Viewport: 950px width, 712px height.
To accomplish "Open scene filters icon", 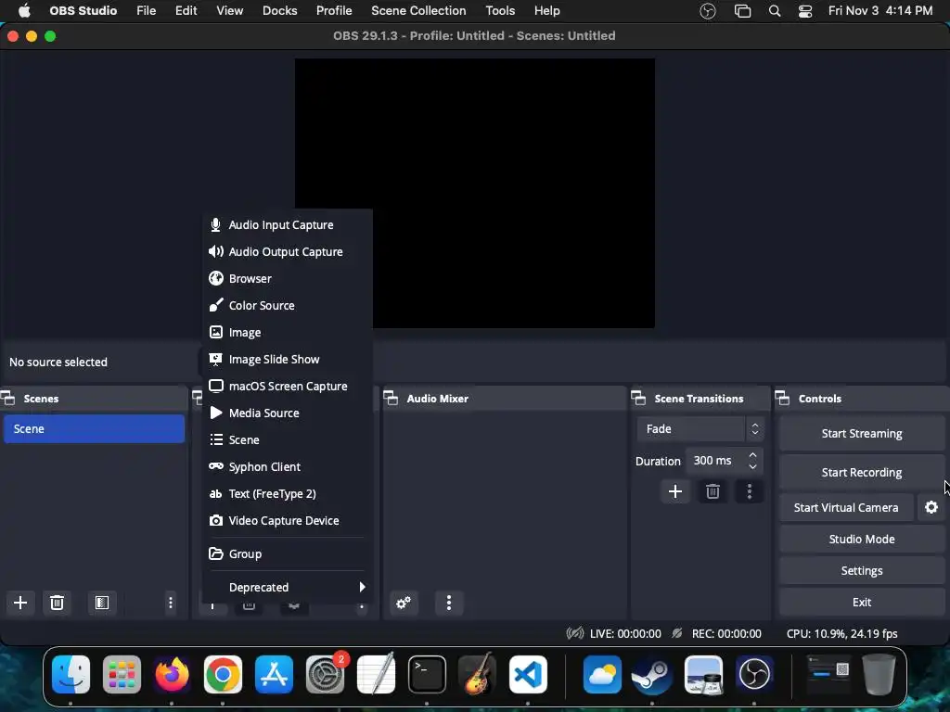I will tap(102, 603).
